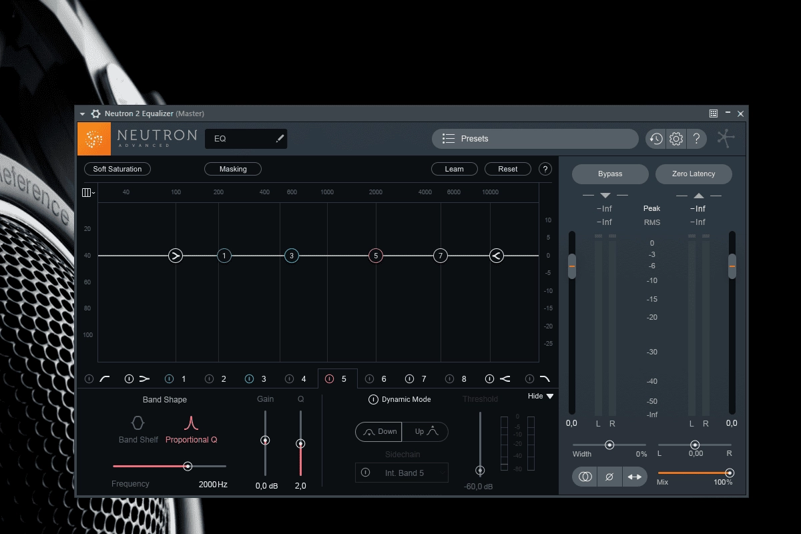The image size is (801, 534).
Task: Open the help question mark in header
Action: click(x=696, y=139)
